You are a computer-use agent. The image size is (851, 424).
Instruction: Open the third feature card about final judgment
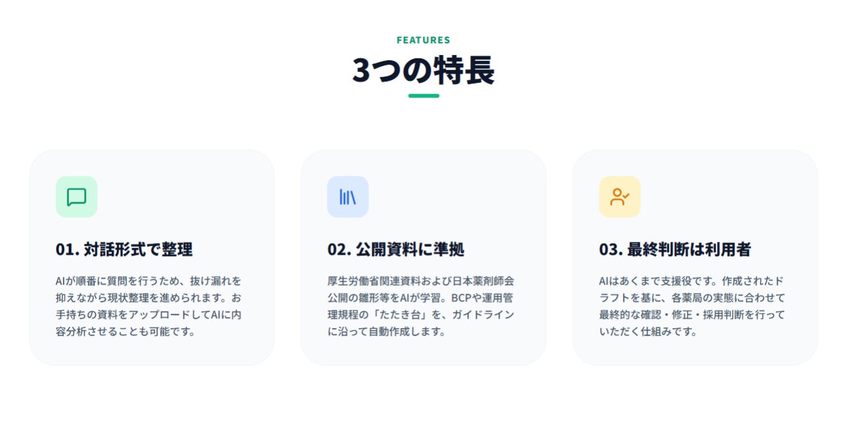click(x=695, y=257)
